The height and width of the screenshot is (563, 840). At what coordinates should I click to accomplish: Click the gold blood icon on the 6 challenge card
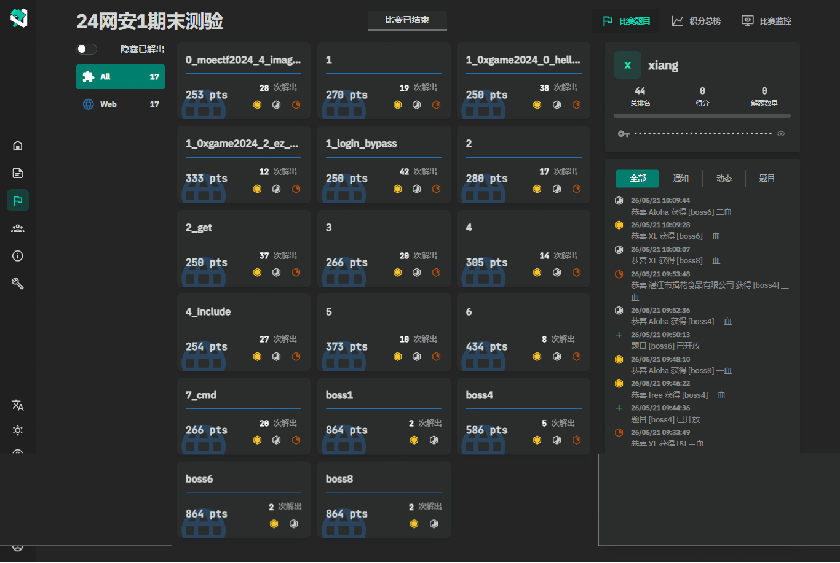pos(537,356)
